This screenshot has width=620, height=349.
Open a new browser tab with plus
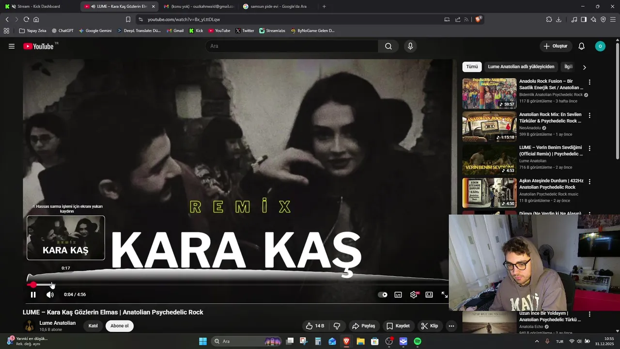324,6
